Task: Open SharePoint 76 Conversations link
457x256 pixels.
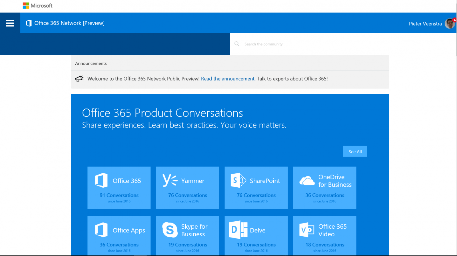Action: coord(256,195)
